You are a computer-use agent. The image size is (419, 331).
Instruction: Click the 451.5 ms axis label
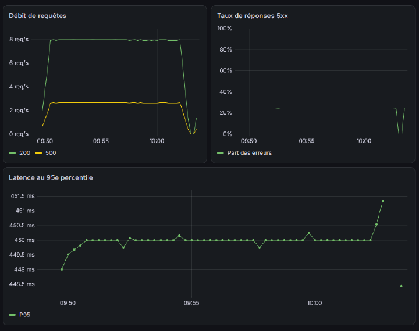23,196
